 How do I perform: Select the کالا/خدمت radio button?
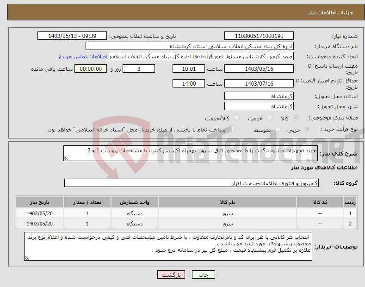[236, 118]
